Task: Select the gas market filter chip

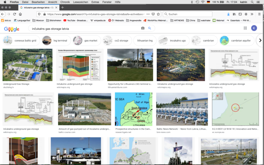Action: [87, 41]
